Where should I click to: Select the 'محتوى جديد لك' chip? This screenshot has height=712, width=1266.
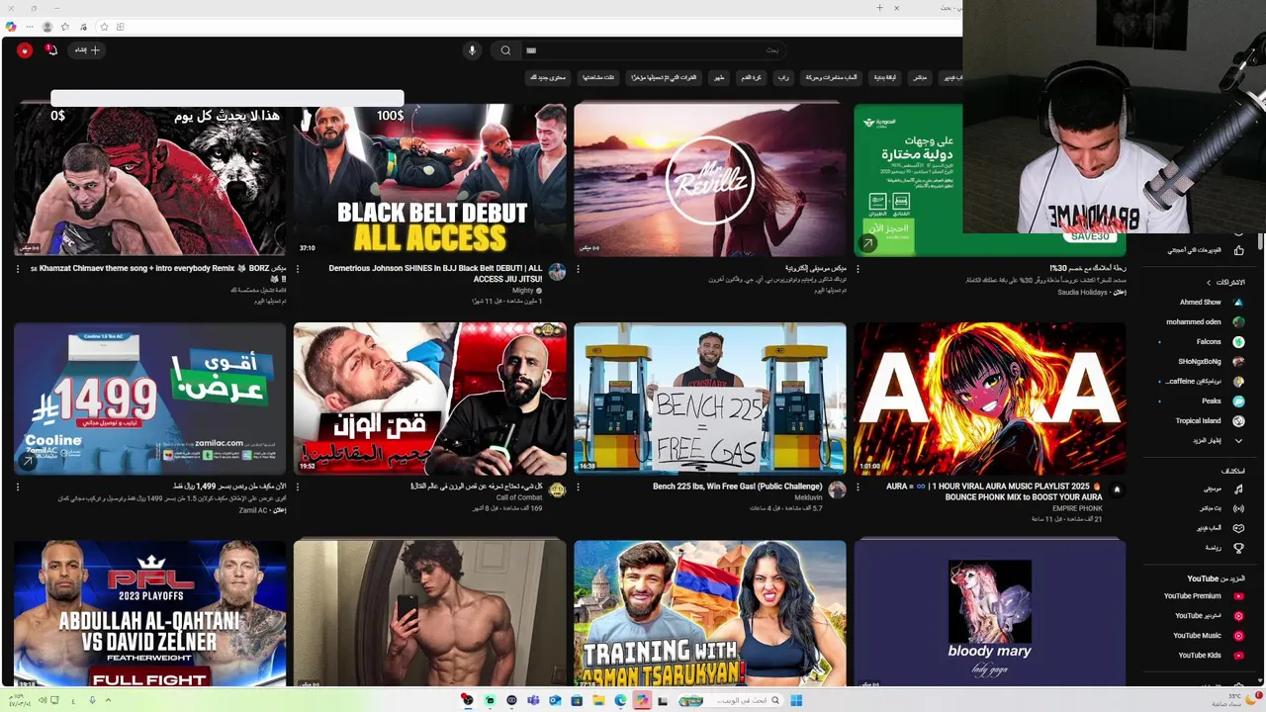(x=547, y=77)
